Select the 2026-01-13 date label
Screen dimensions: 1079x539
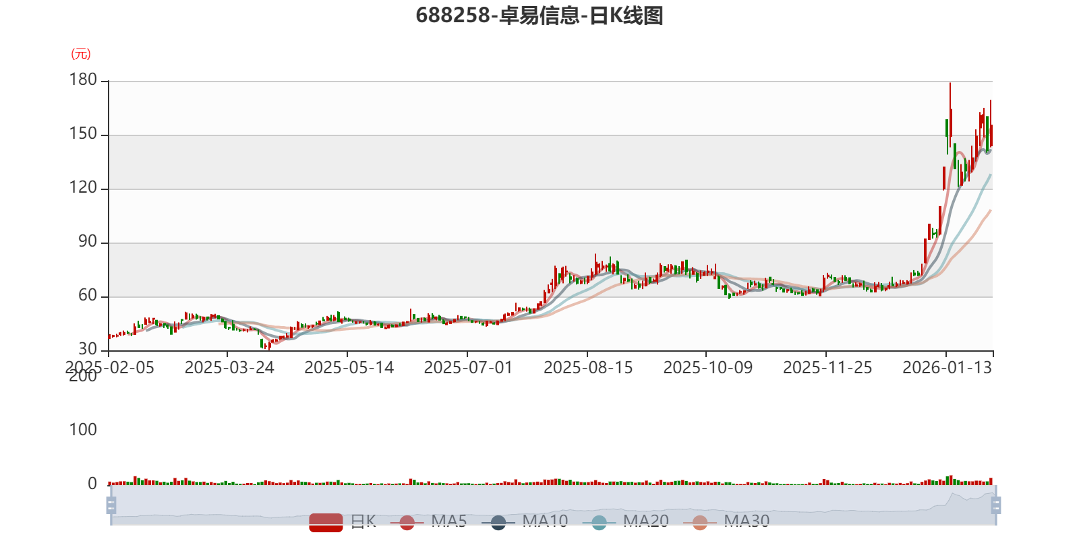coord(947,368)
